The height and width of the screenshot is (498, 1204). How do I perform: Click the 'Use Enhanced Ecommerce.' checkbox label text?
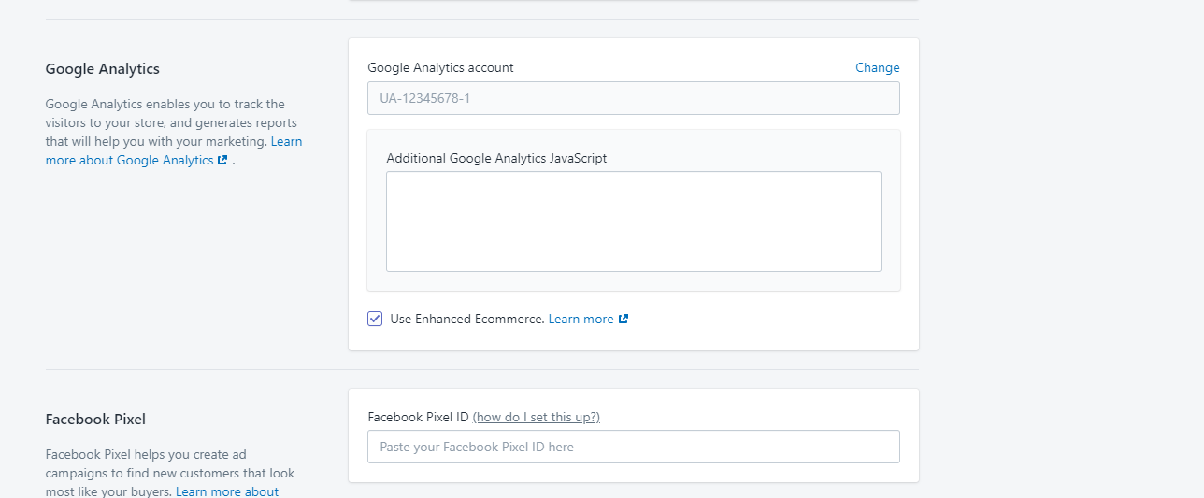click(467, 319)
